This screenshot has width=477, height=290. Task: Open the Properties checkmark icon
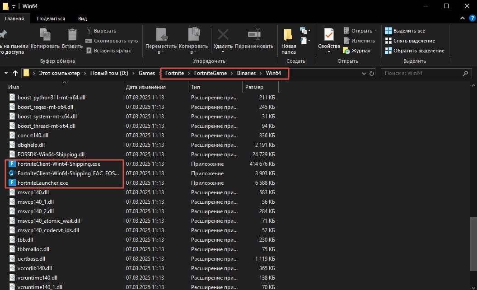tap(329, 34)
